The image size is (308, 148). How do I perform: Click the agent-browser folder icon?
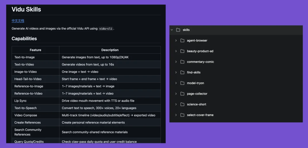tap(183, 41)
